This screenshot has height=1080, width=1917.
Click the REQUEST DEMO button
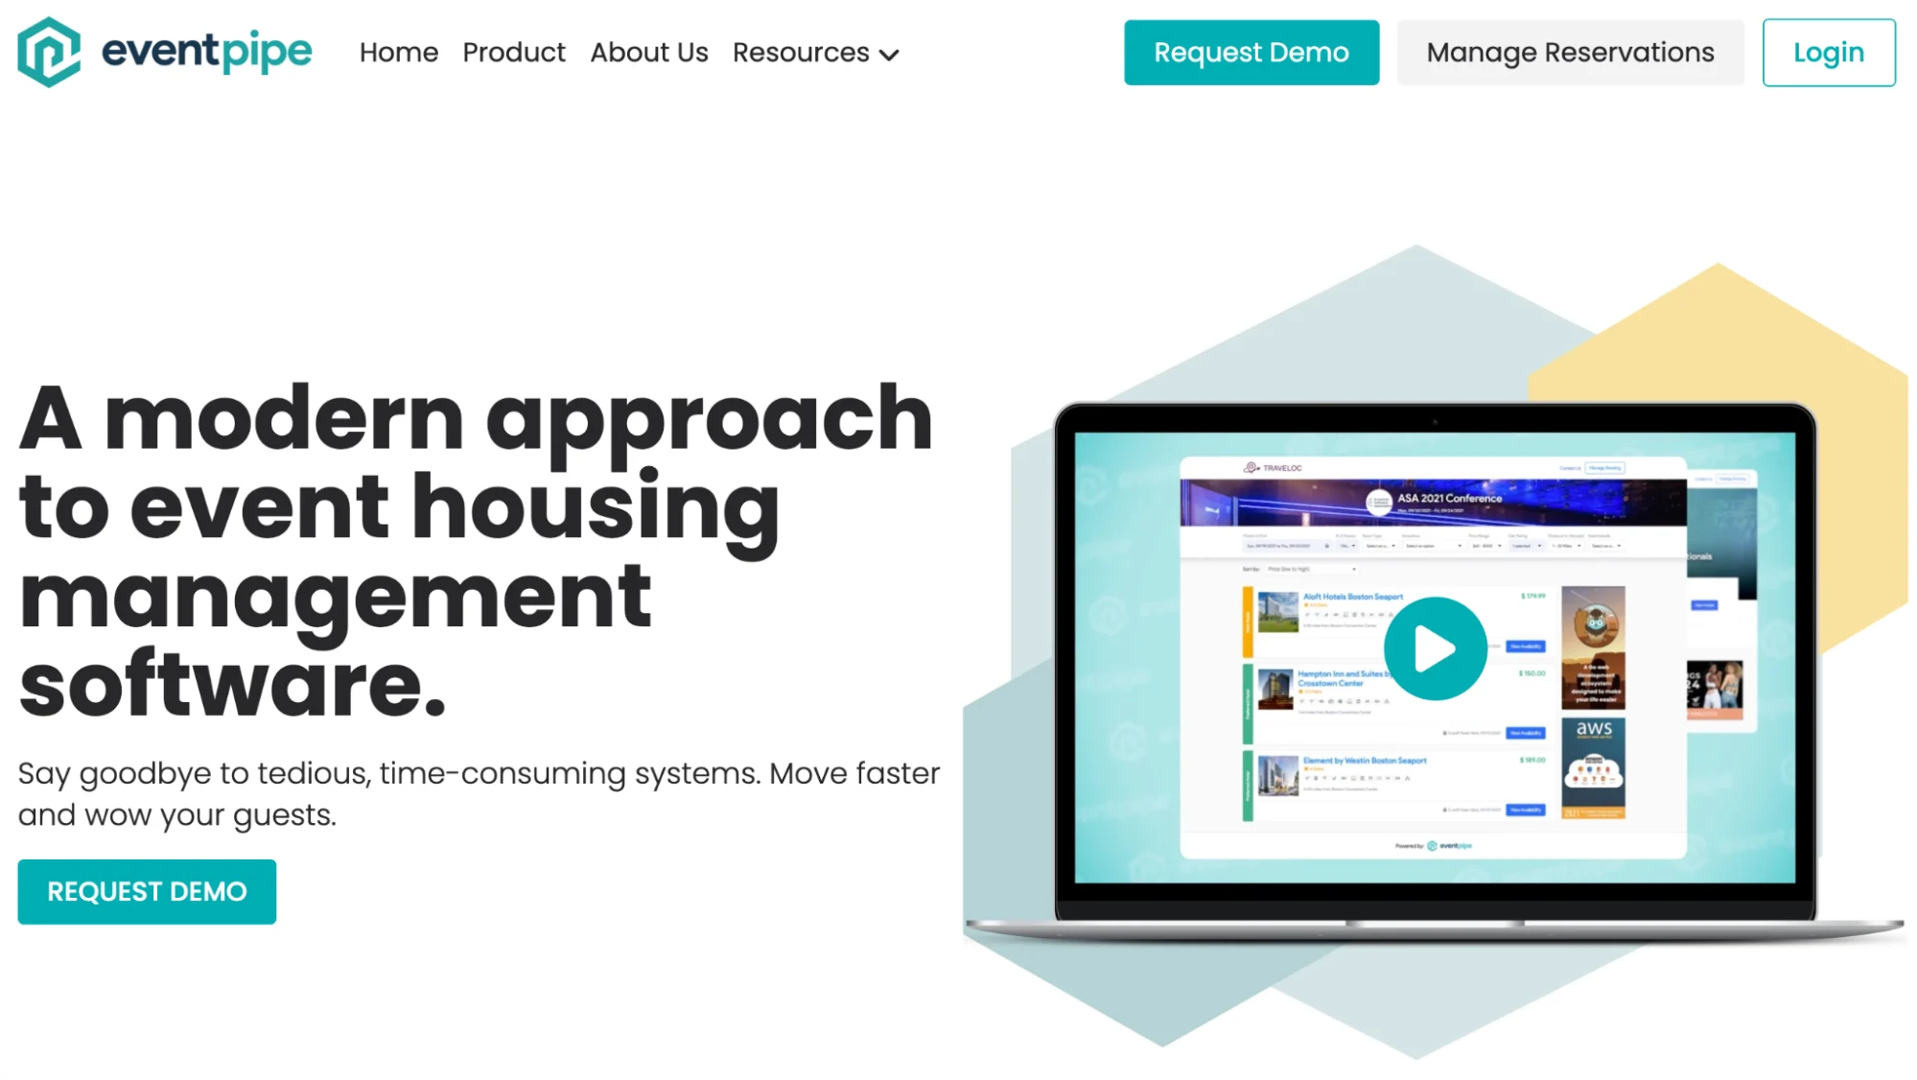point(148,892)
